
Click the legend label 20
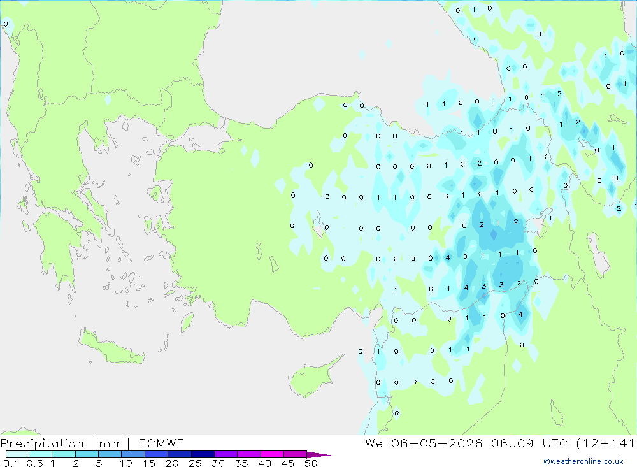pos(172,463)
